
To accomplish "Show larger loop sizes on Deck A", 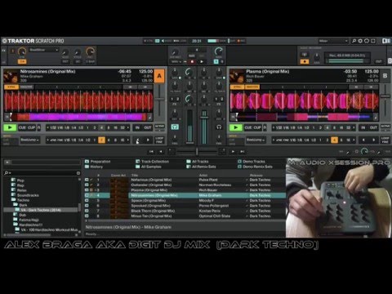I will click(x=128, y=127).
